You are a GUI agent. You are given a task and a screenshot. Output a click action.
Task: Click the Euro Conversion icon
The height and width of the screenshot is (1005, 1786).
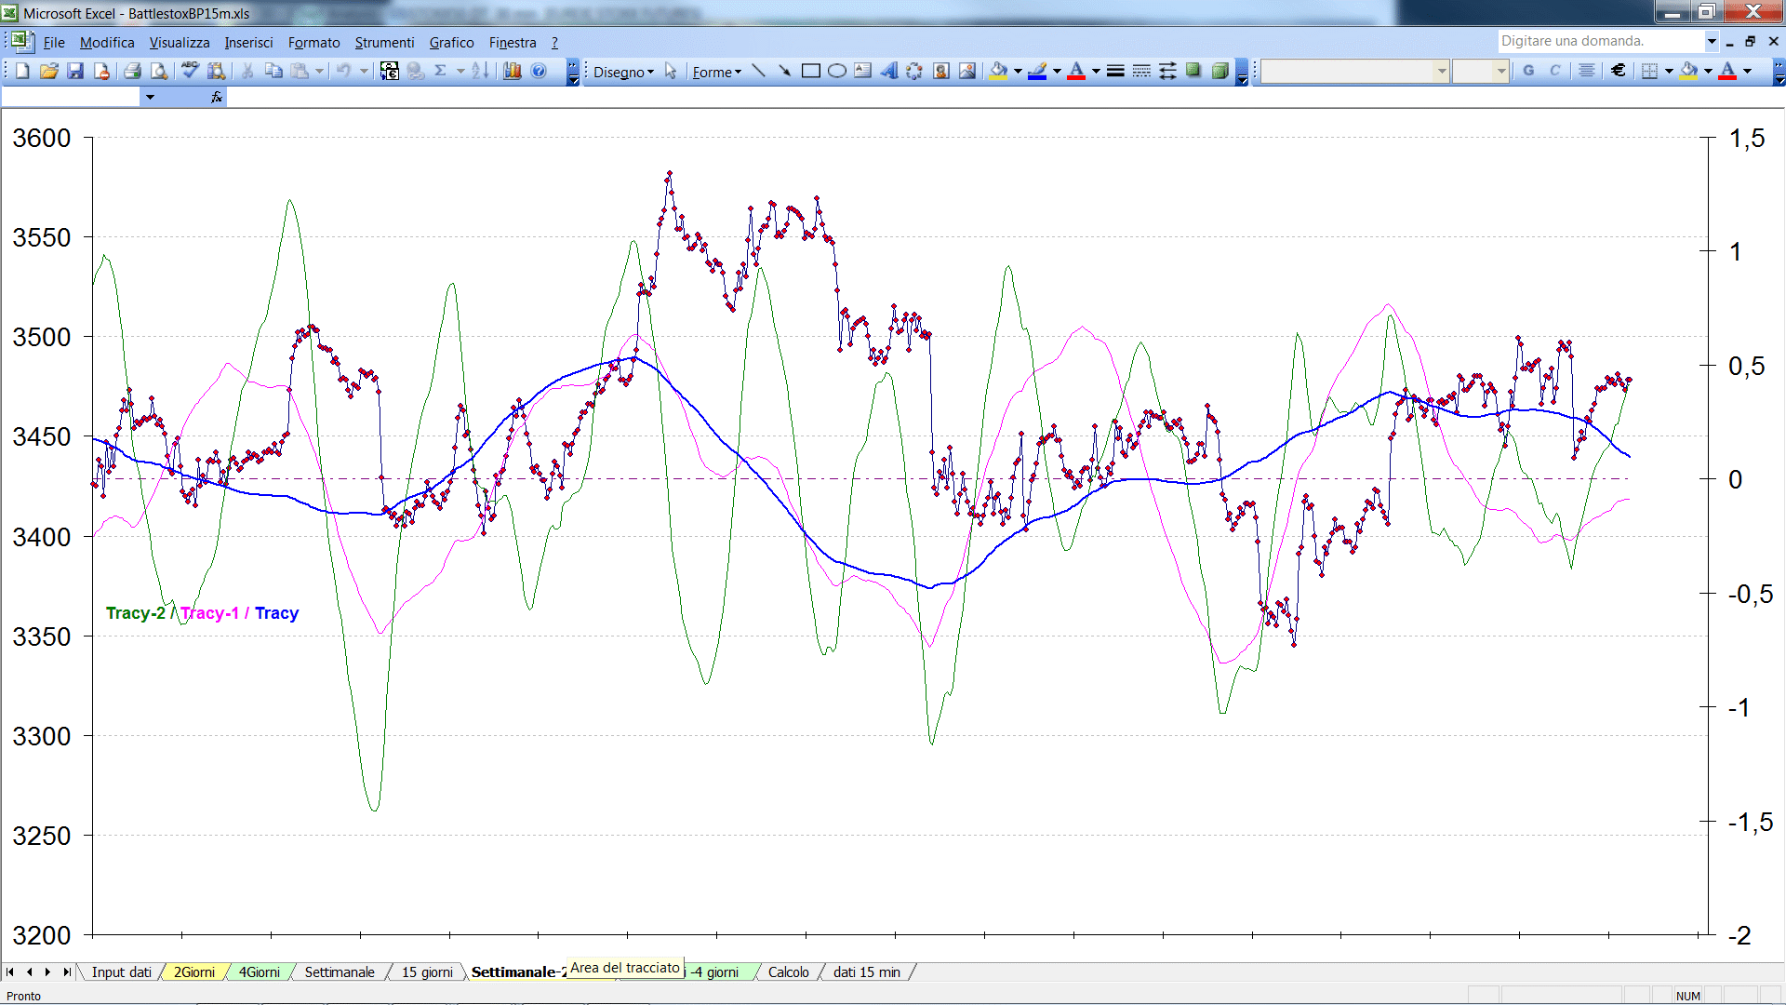click(390, 71)
